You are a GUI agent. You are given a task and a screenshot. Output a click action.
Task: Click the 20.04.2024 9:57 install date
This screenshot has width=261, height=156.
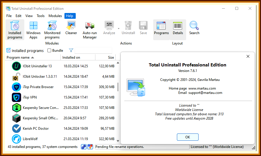tap(75, 118)
